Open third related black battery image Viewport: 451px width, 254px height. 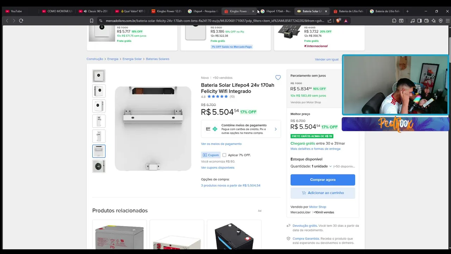coord(234,236)
